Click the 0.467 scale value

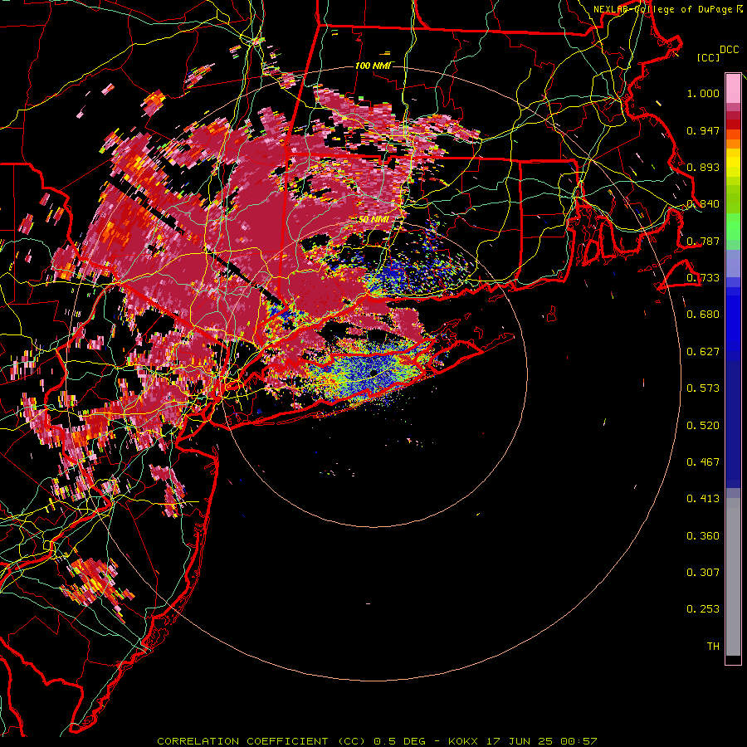[x=703, y=462]
